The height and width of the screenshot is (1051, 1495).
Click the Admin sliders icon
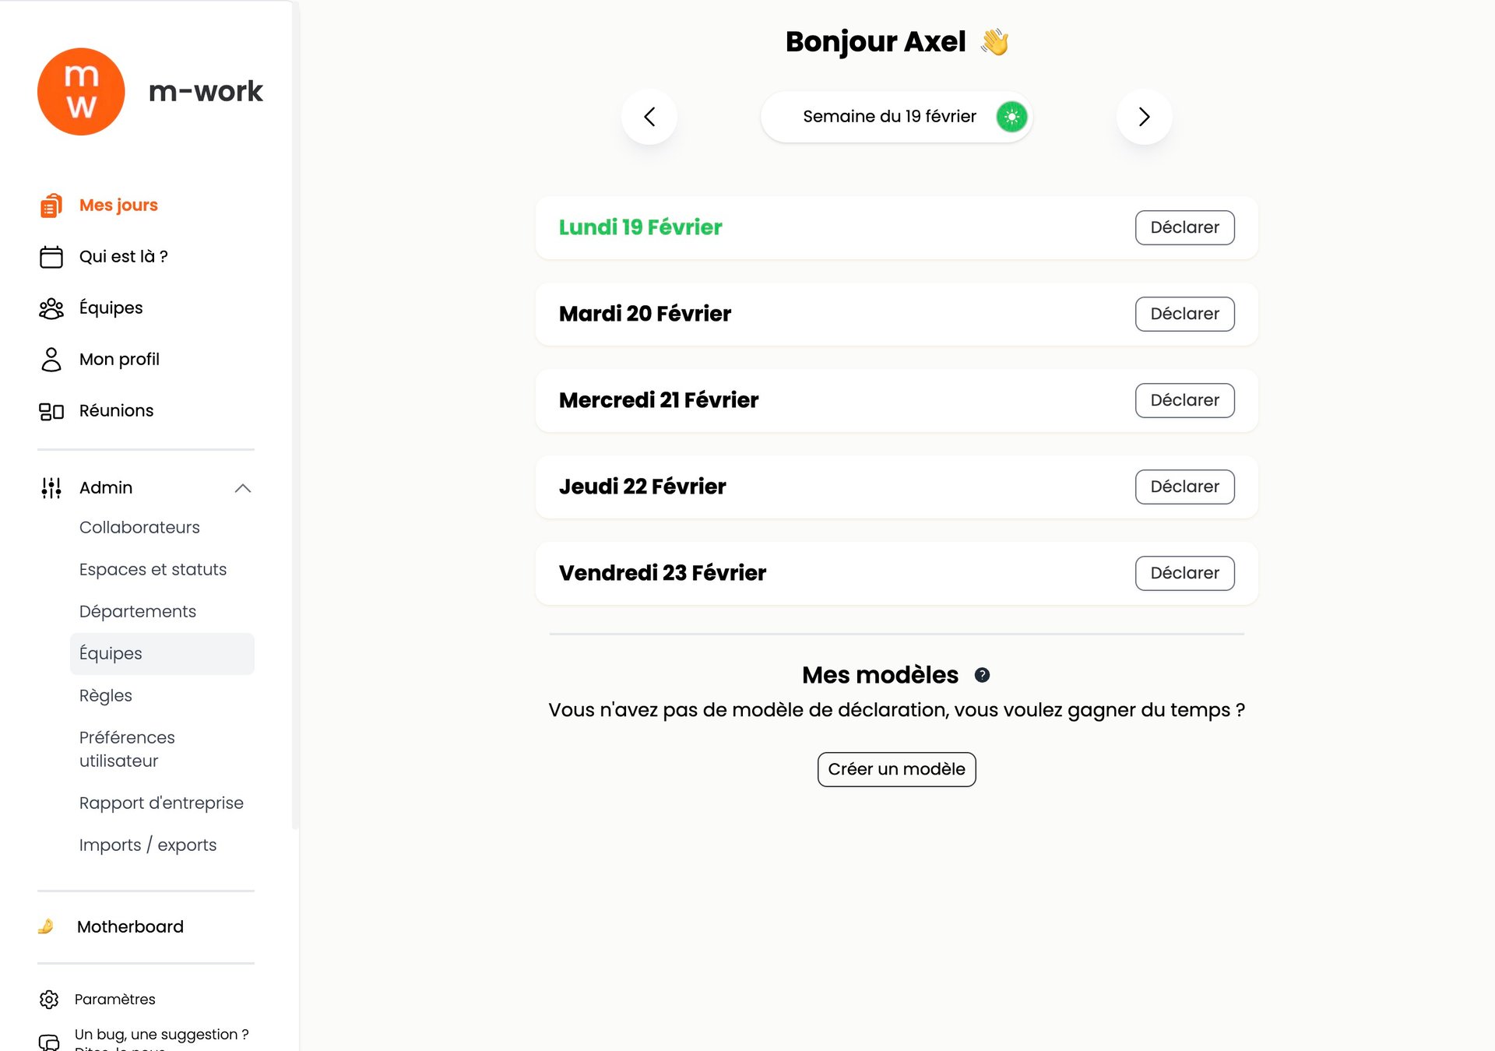click(x=51, y=488)
